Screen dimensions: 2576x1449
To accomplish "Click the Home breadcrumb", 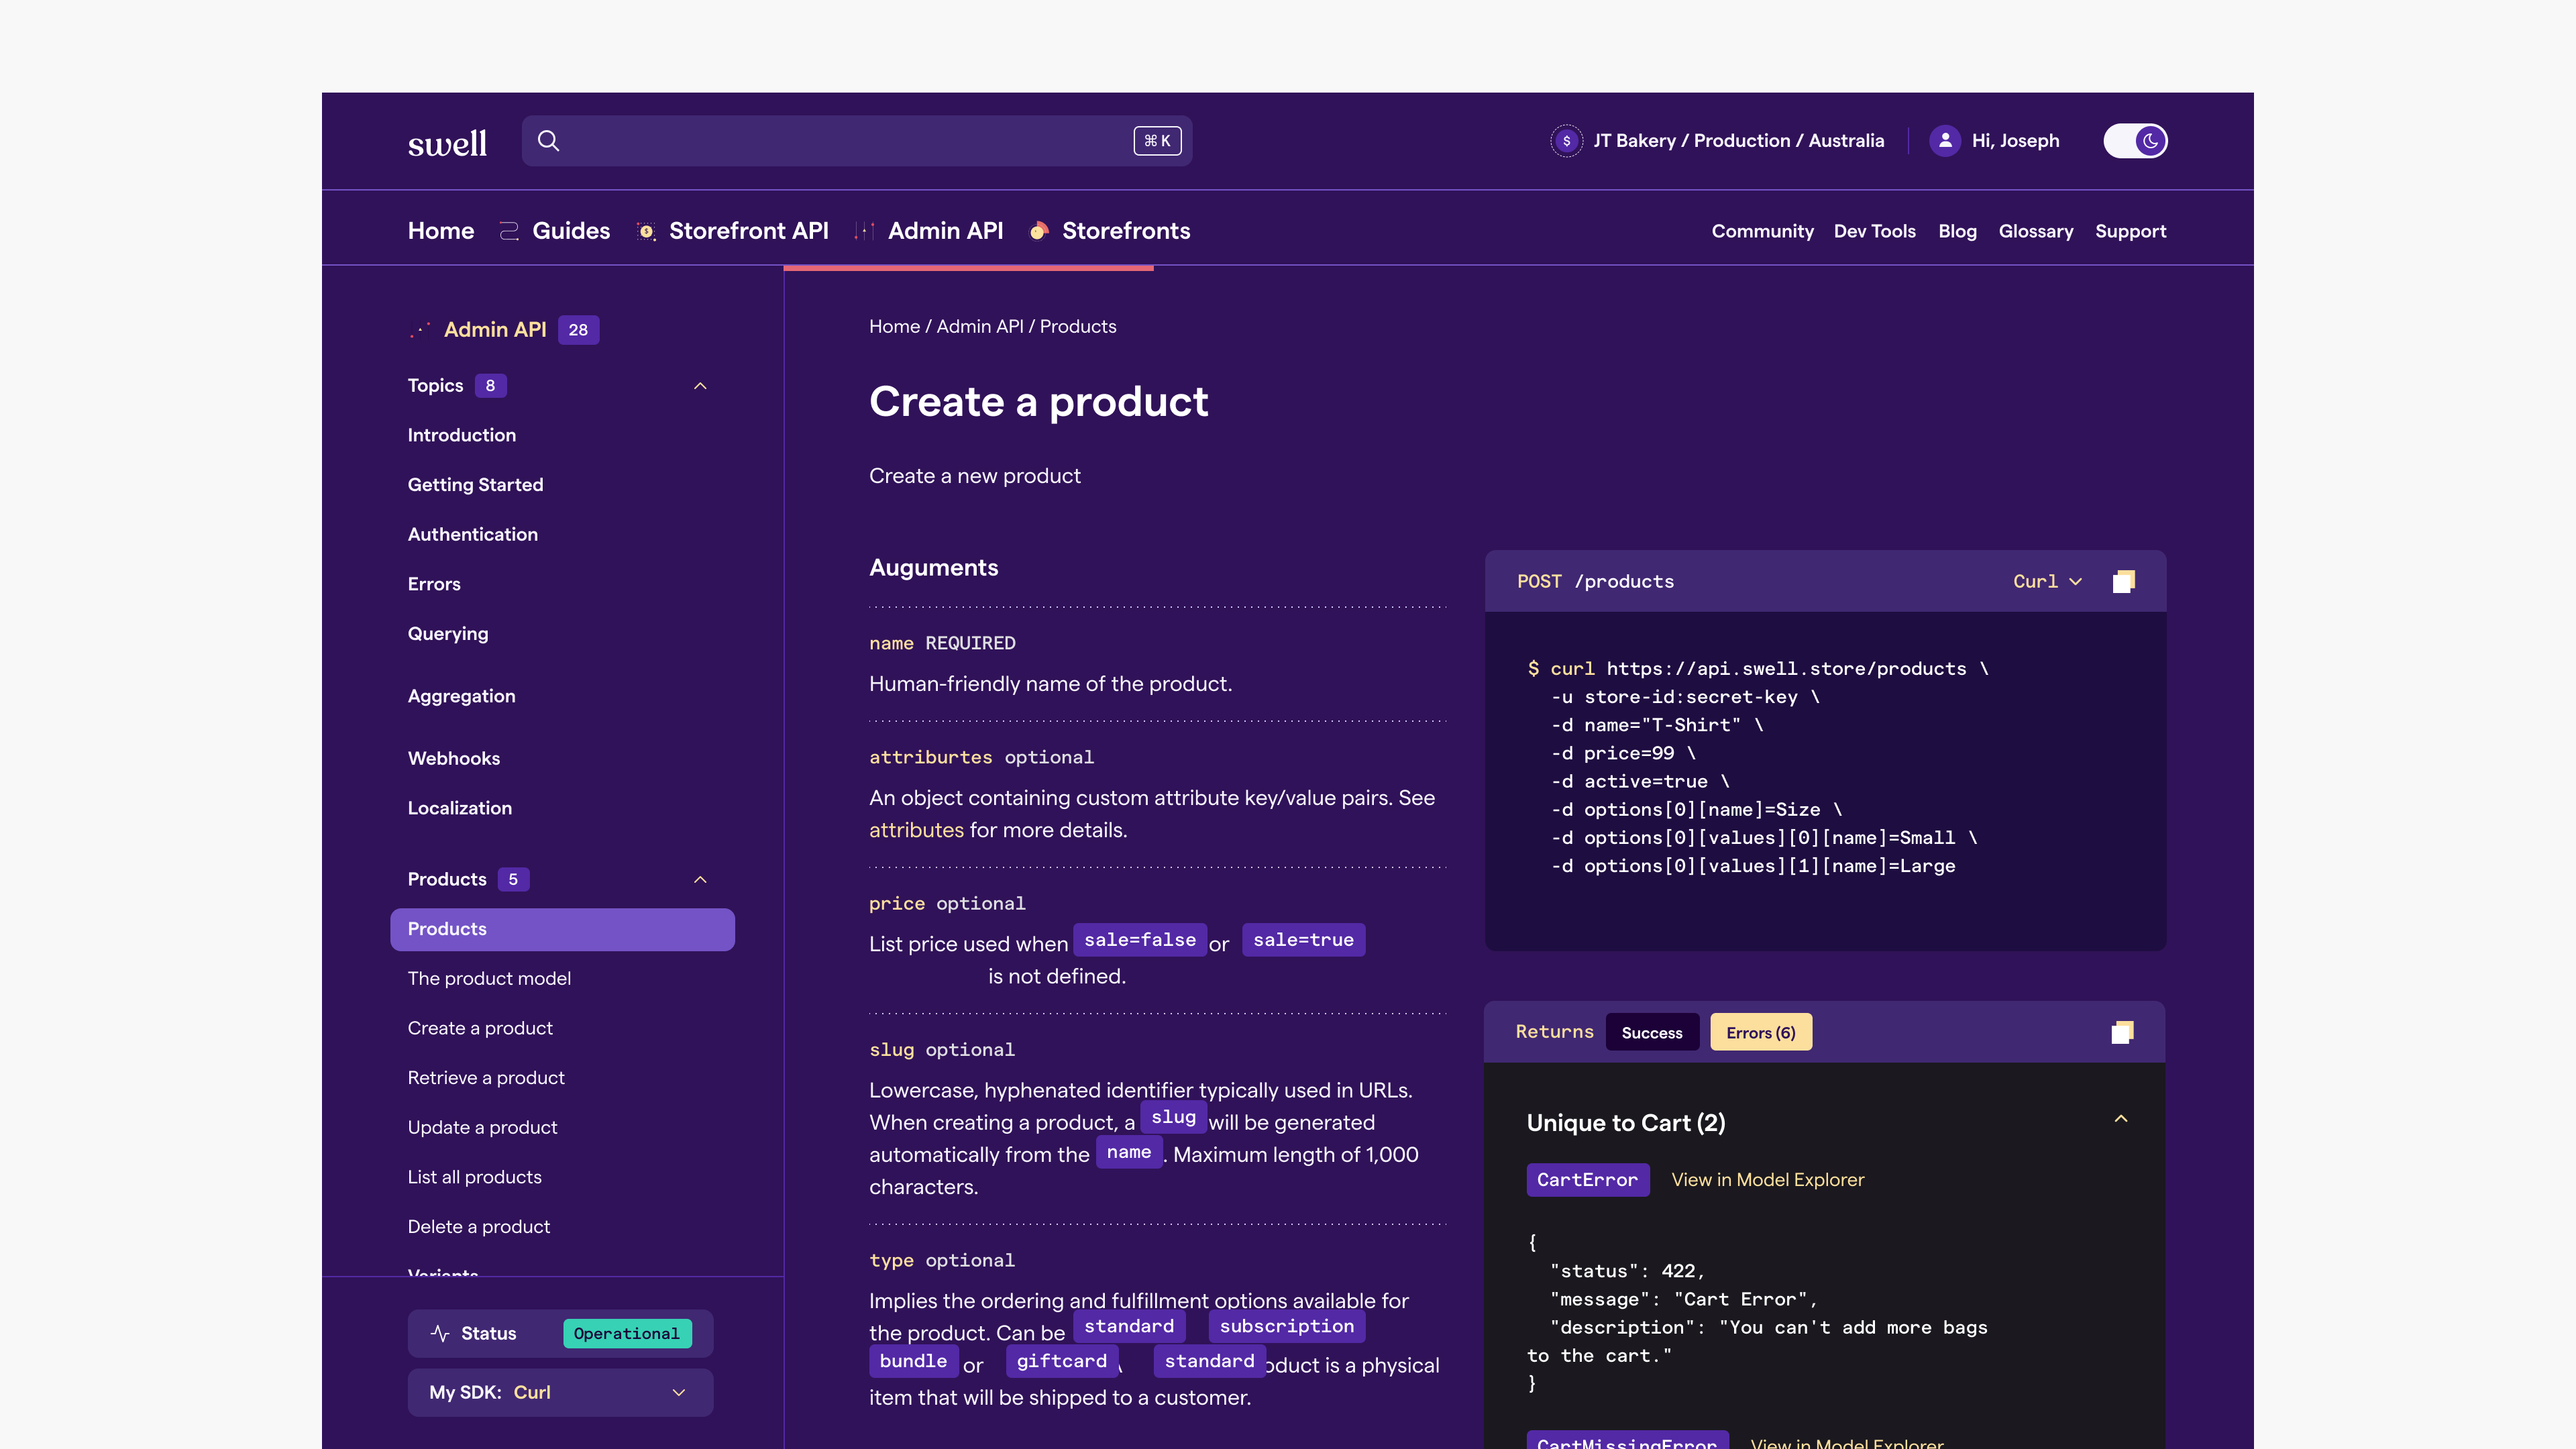I will 894,326.
